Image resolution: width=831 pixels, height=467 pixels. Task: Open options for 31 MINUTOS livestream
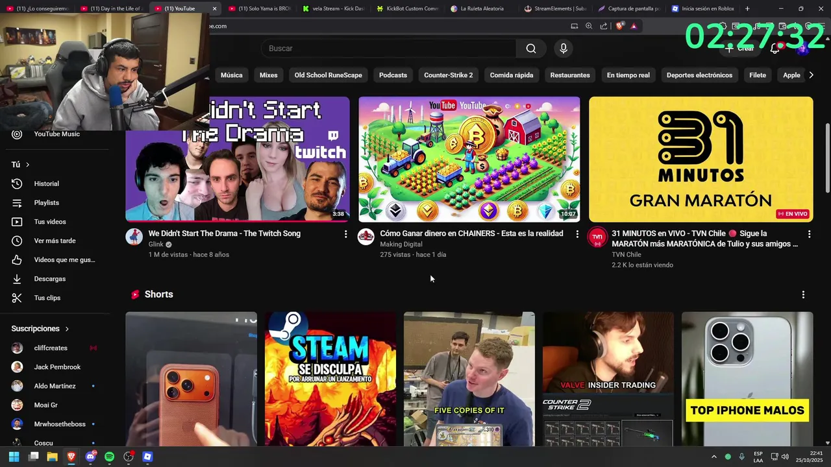(809, 234)
